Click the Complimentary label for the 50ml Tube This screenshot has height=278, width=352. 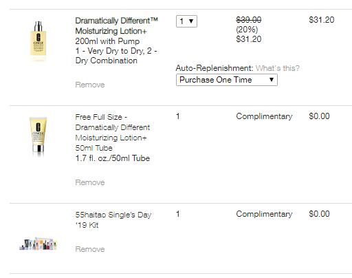[x=264, y=116]
